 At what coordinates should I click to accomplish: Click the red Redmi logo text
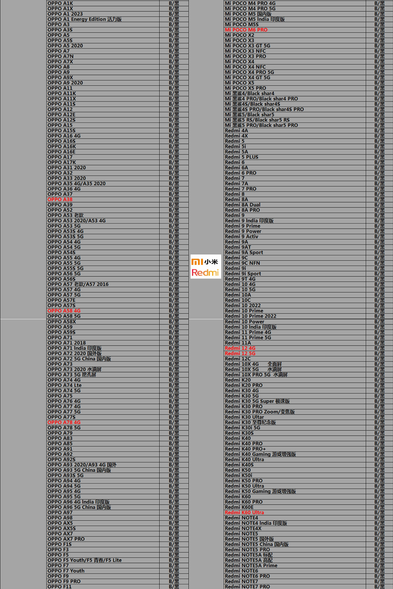[205, 272]
